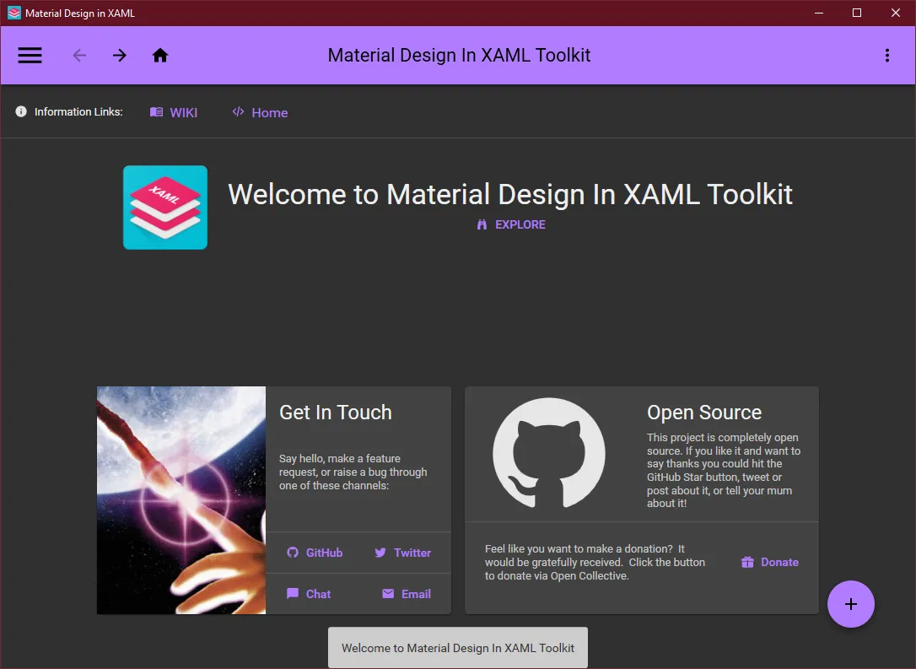Open the Twitter channel button

(402, 553)
